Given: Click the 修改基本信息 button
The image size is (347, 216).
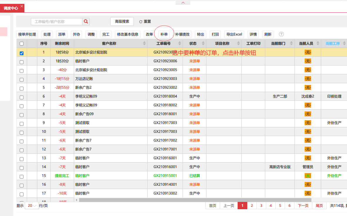Looking at the screenshot, I should click(127, 34).
